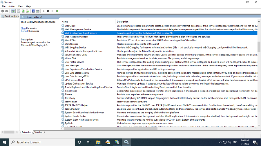261x146 pixels.
Task: Click the services list vertical scrollbar thumb
Action: (x=259, y=47)
